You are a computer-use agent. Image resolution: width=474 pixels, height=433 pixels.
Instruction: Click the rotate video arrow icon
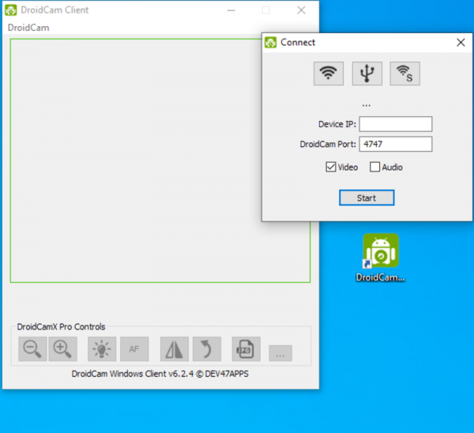pyautogui.click(x=206, y=348)
